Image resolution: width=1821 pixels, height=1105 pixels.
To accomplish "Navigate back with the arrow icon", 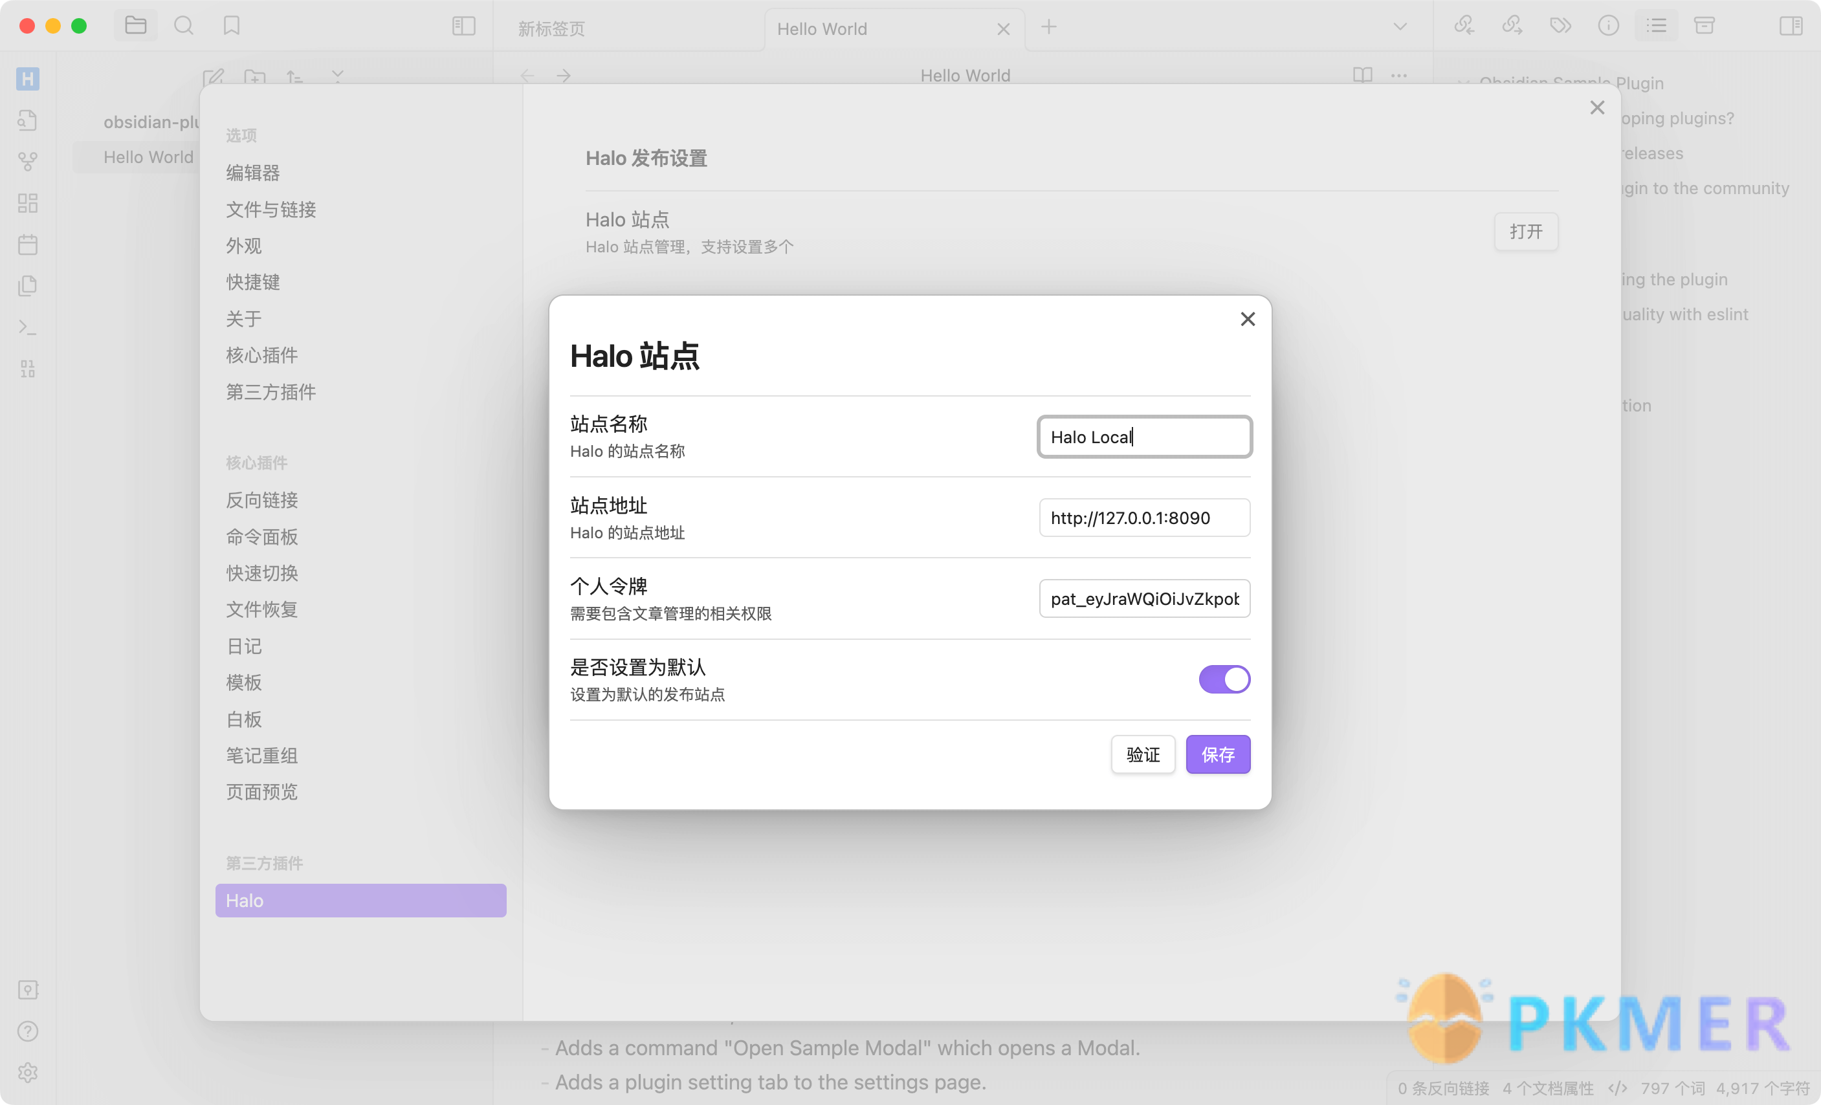I will tap(527, 75).
